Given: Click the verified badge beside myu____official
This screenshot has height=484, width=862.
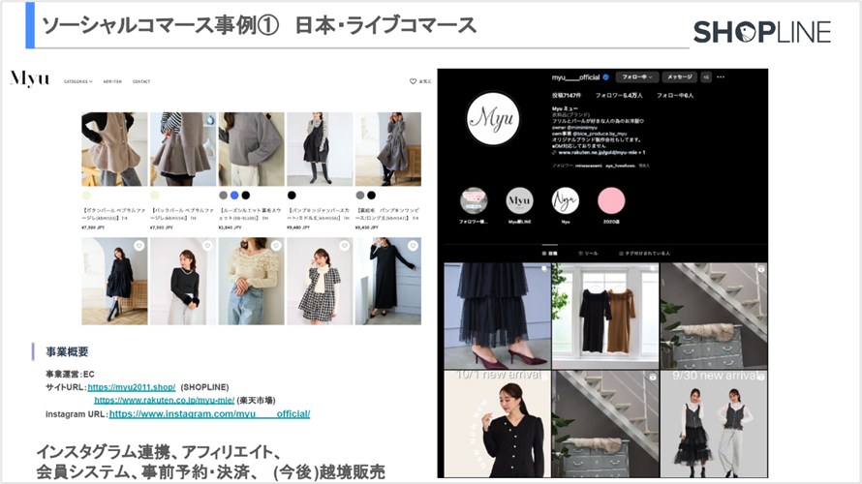Looking at the screenshot, I should [x=605, y=76].
